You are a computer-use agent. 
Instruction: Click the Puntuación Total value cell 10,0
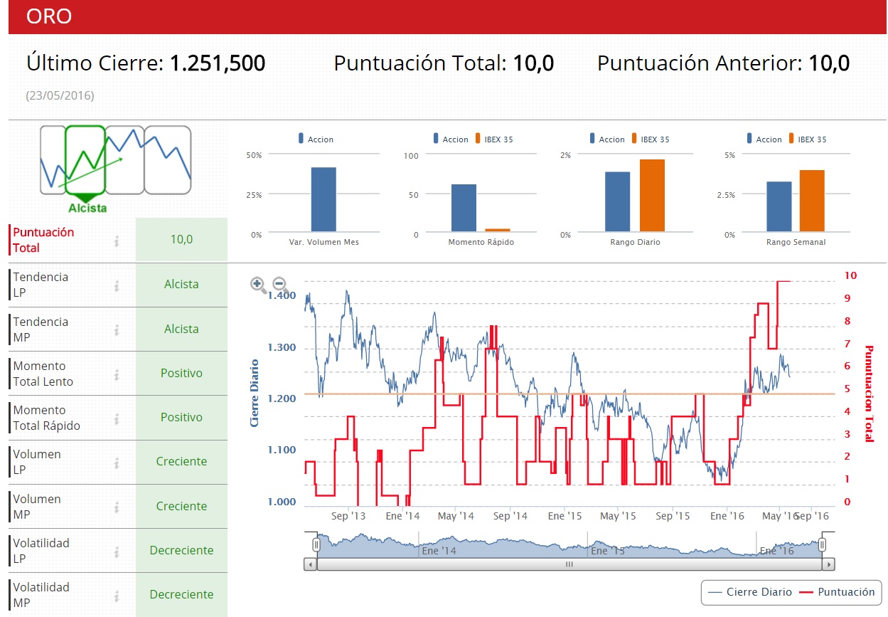[181, 239]
